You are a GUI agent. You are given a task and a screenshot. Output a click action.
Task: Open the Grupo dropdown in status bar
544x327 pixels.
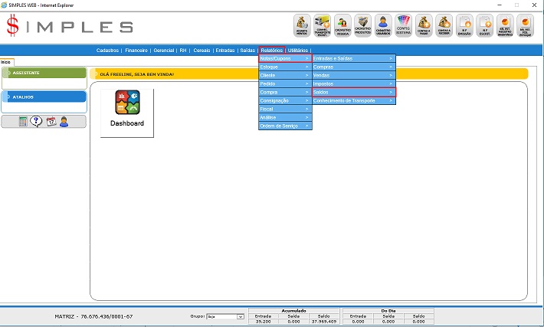[225, 316]
